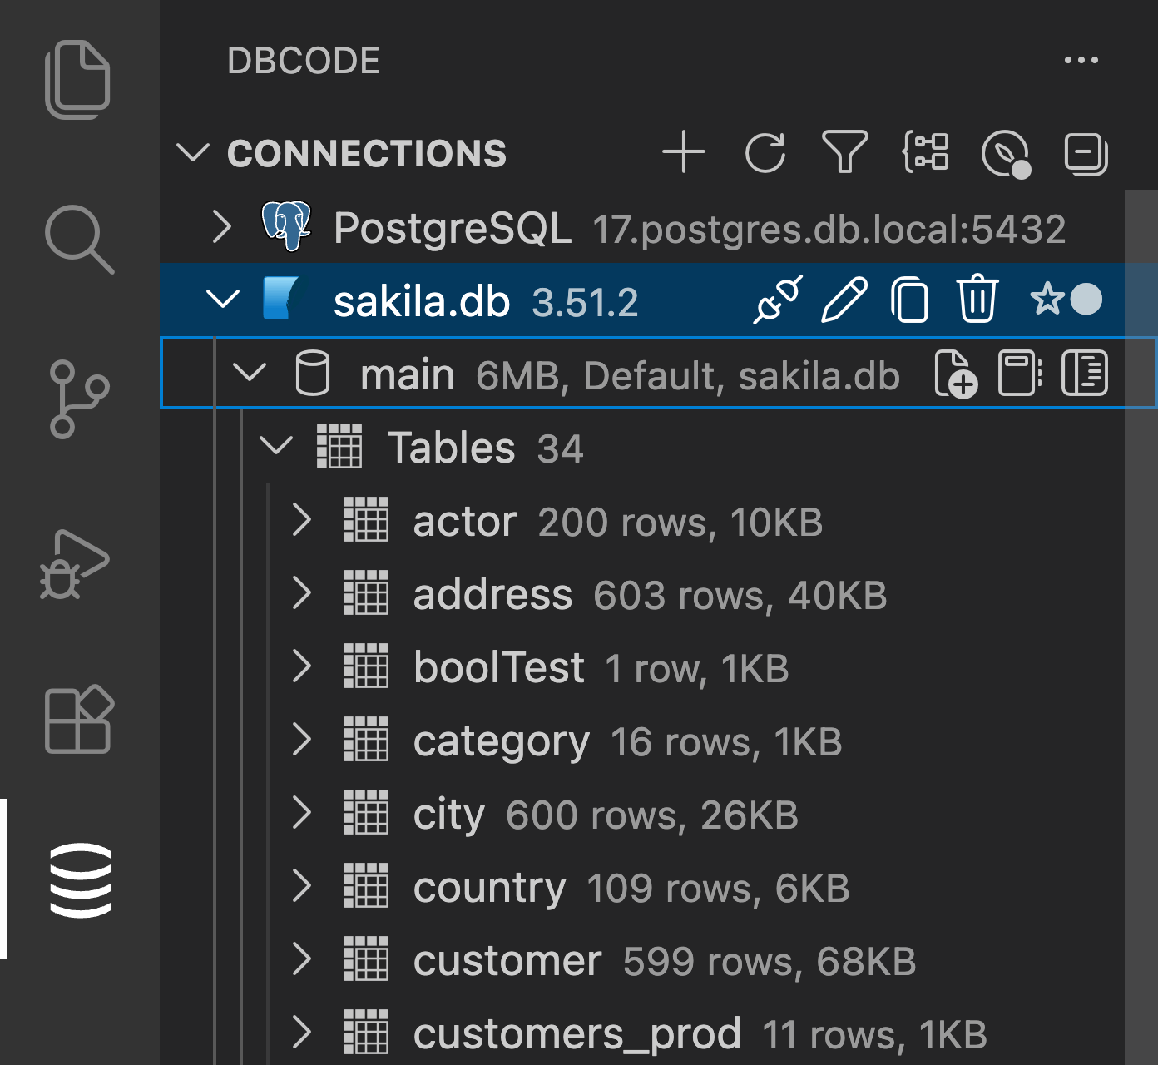Open the Explorer view in activity bar
Screen dimensions: 1158x1065
tap(77, 79)
